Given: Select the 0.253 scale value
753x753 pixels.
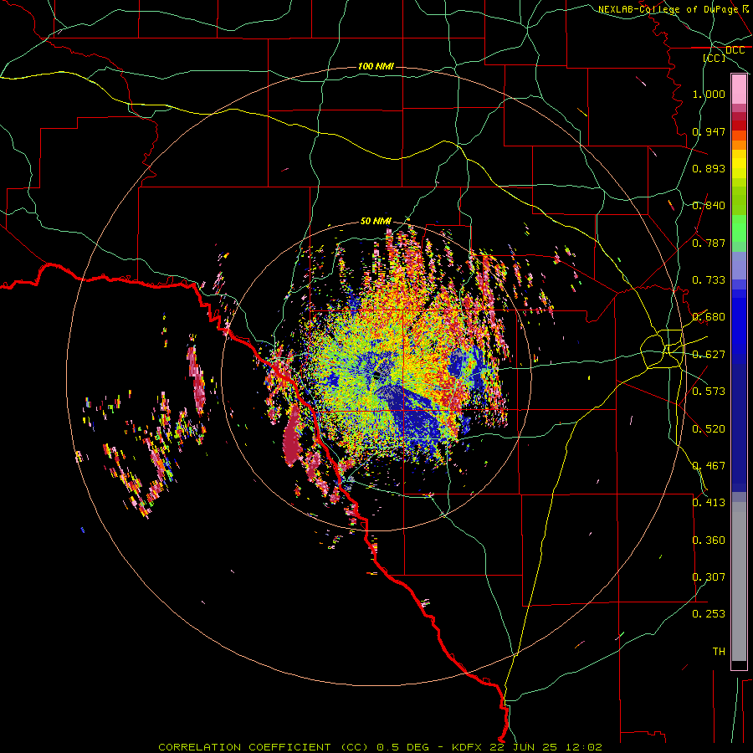Looking at the screenshot, I should coord(709,614).
